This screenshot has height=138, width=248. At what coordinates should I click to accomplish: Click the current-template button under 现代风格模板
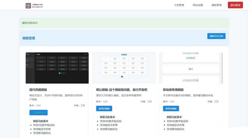point(38,112)
